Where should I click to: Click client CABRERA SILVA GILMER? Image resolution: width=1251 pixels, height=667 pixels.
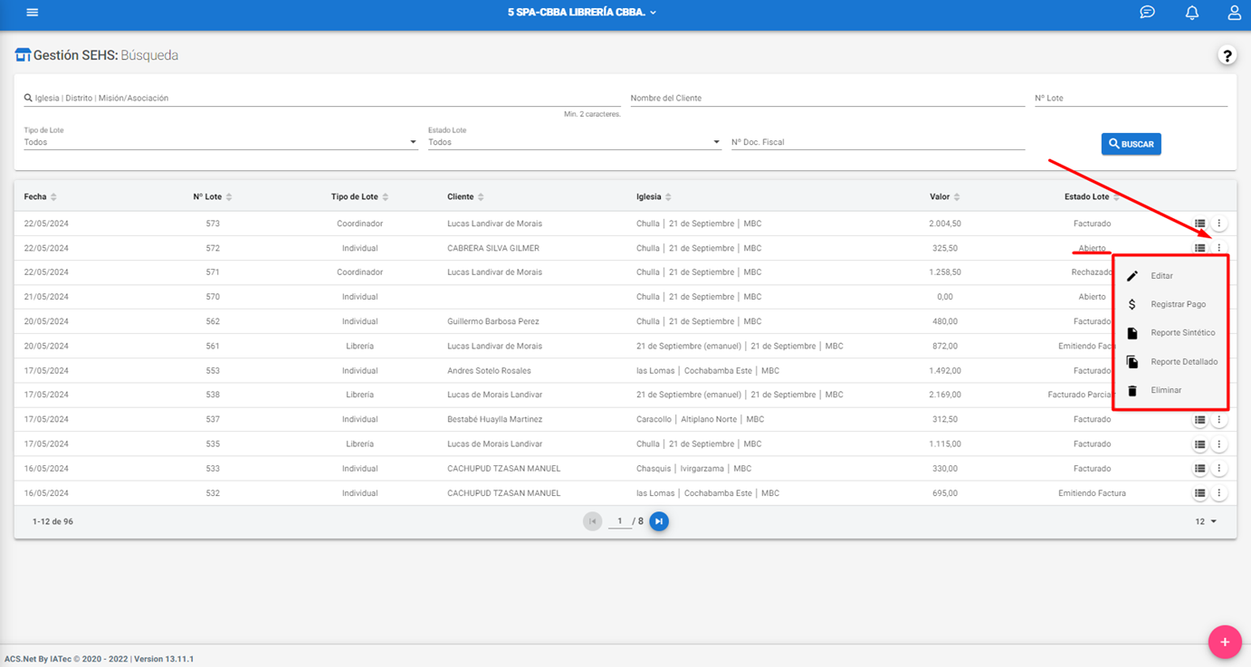(493, 248)
